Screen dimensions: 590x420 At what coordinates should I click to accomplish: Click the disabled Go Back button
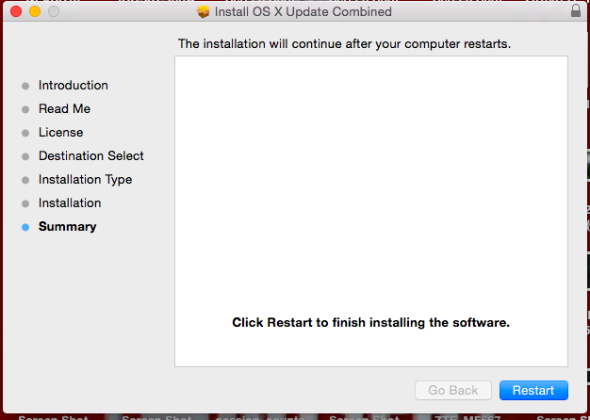453,390
